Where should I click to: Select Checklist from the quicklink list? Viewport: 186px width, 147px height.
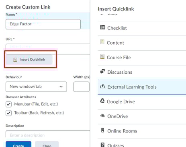pos(142,28)
